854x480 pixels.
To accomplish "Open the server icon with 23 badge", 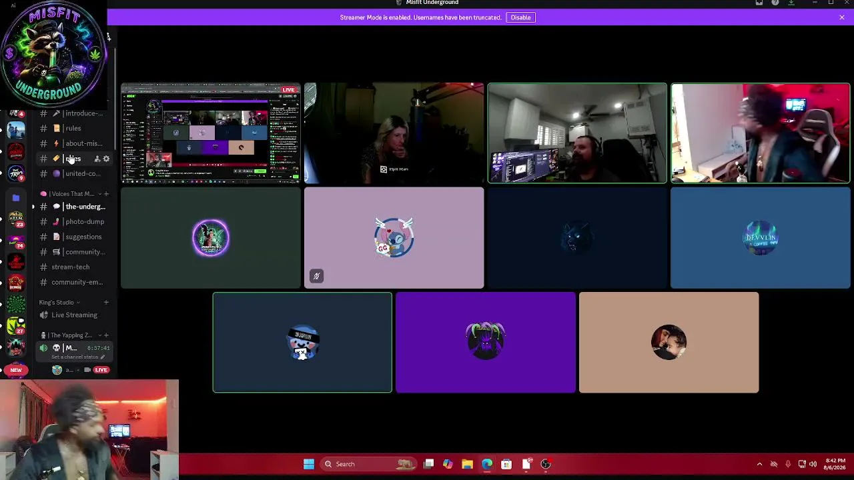I will [x=16, y=219].
